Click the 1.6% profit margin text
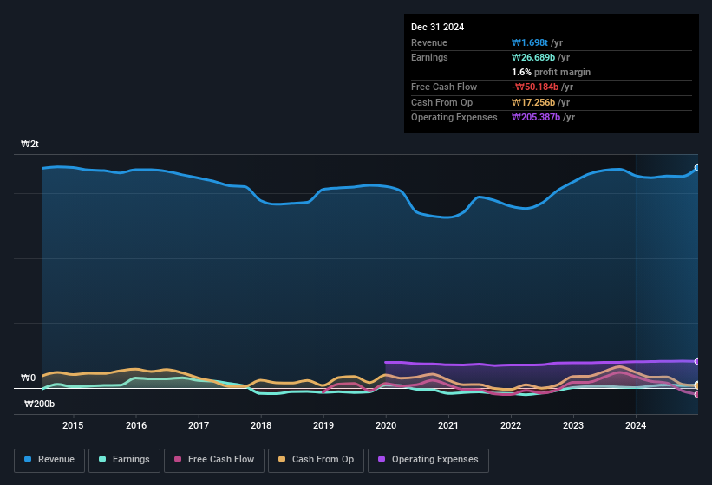 pyautogui.click(x=551, y=72)
